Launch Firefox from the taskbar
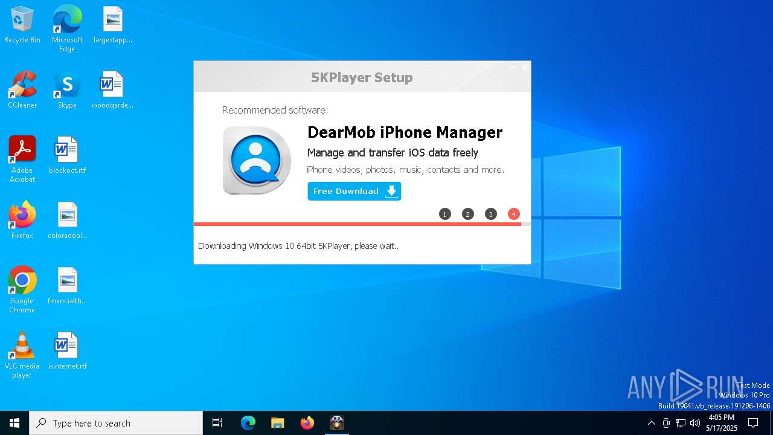The width and height of the screenshot is (773, 435). (x=307, y=423)
